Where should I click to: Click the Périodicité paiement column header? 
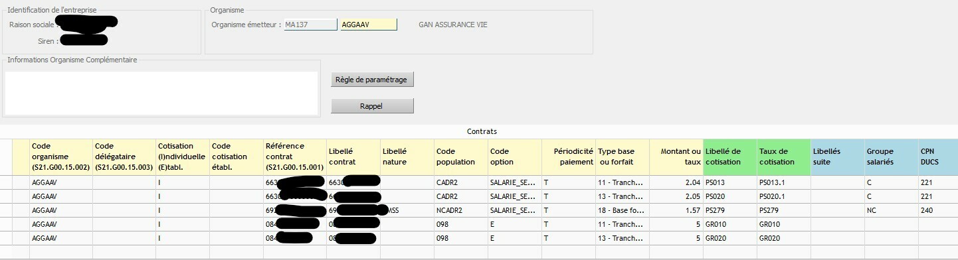pyautogui.click(x=568, y=157)
